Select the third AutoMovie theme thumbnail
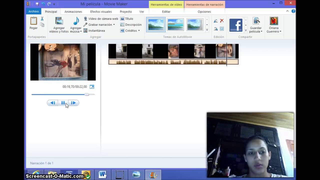320x180 pixels. [195, 24]
